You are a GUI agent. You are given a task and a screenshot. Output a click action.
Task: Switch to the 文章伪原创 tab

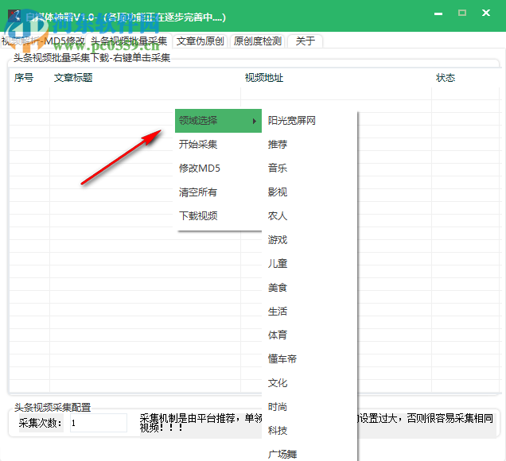pyautogui.click(x=200, y=41)
